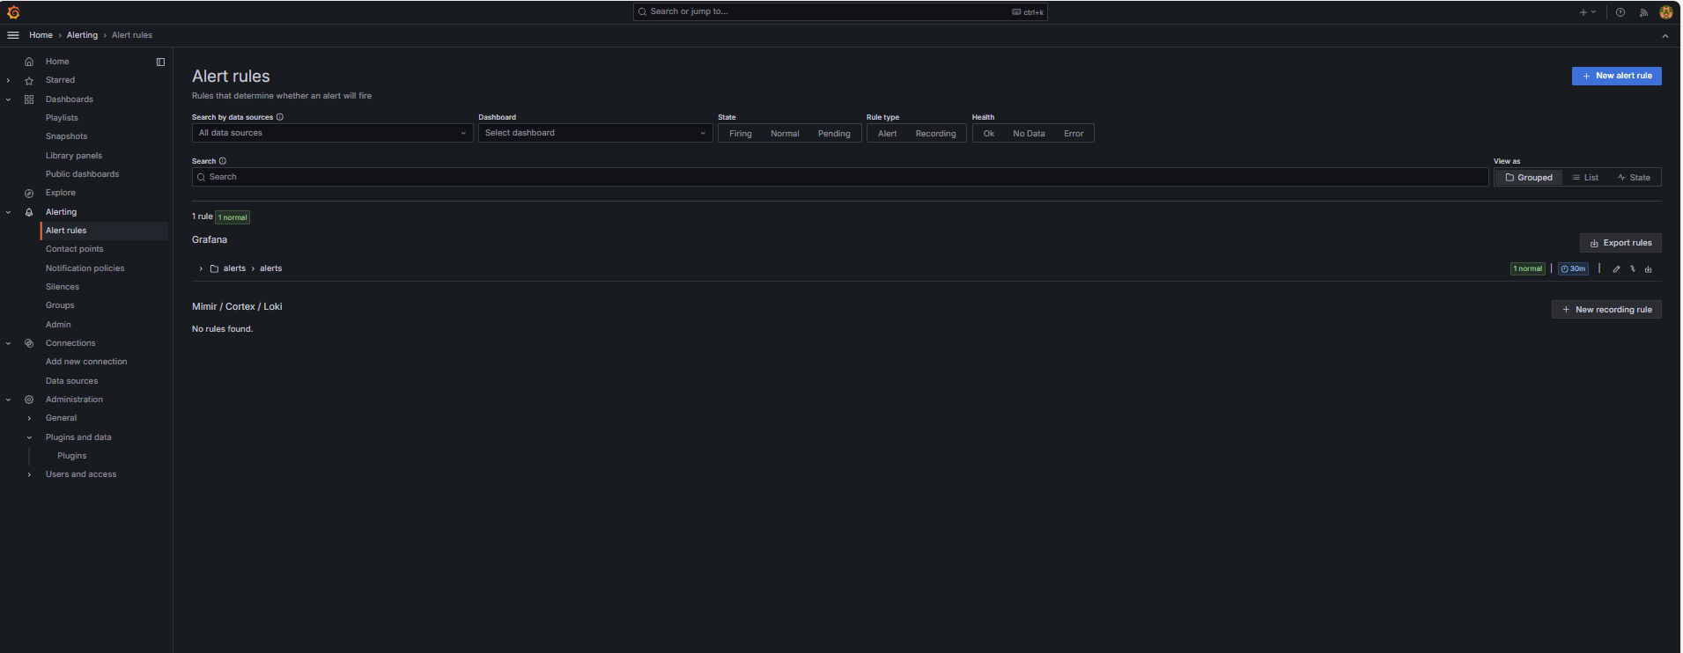Filter by Error health
The image size is (1683, 653).
point(1074,134)
